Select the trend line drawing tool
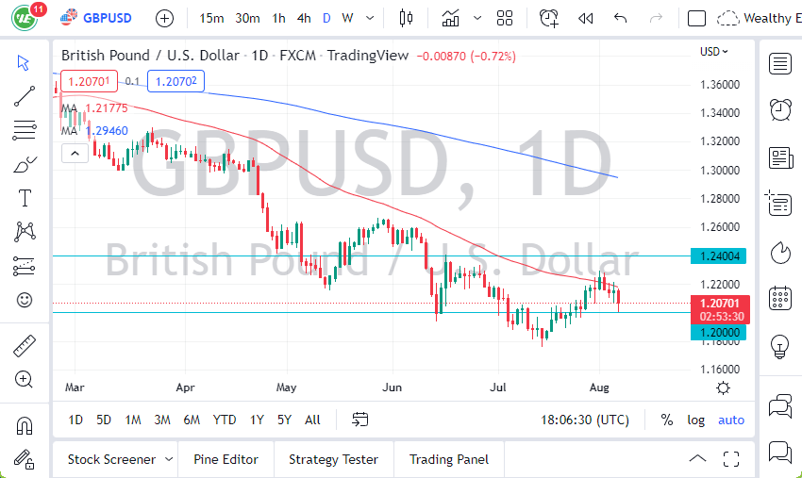The height and width of the screenshot is (478, 802). click(25, 94)
